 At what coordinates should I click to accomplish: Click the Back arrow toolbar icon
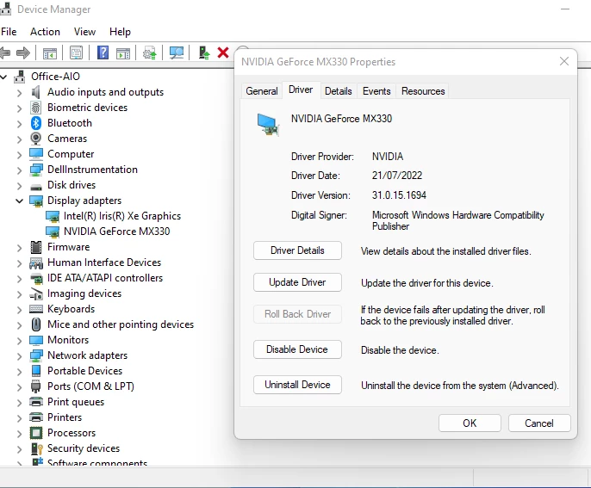[x=5, y=53]
